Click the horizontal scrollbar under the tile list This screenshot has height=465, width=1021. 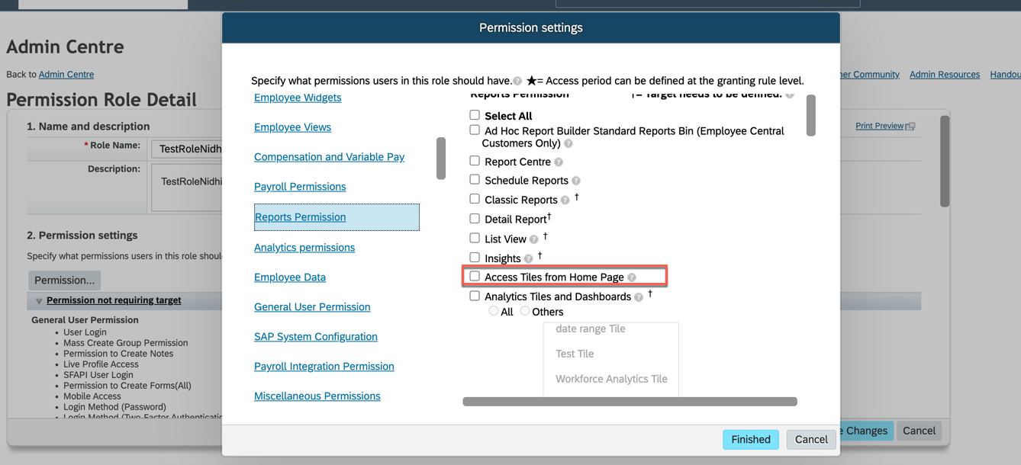click(x=630, y=401)
